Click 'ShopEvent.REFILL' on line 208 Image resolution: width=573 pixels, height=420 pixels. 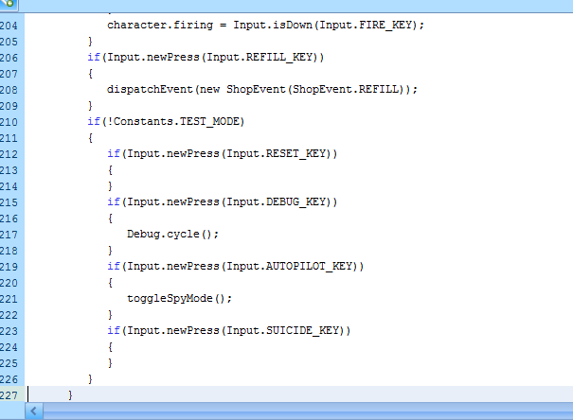point(346,90)
